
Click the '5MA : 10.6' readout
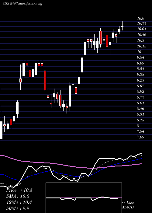18,196
